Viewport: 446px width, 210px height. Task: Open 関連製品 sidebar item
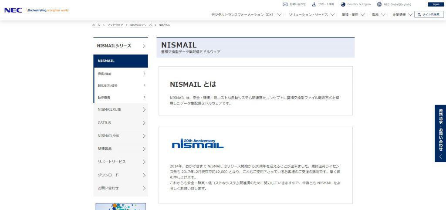[121, 149]
